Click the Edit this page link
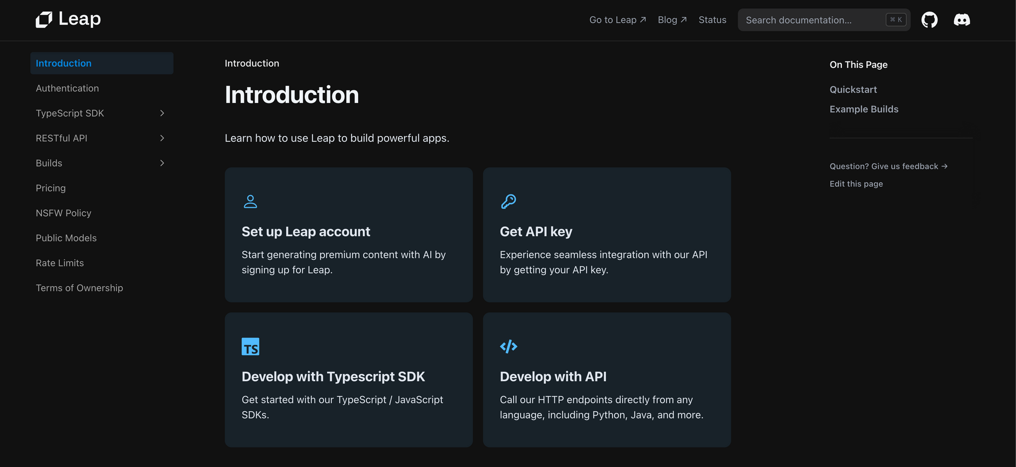Viewport: 1016px width, 467px height. point(856,184)
